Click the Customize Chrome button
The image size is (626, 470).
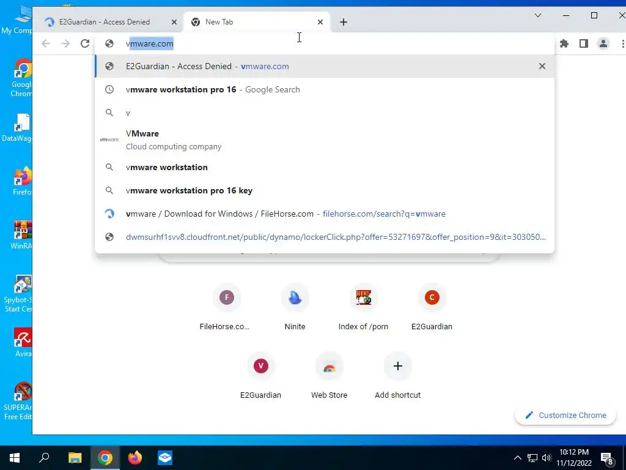tap(565, 416)
